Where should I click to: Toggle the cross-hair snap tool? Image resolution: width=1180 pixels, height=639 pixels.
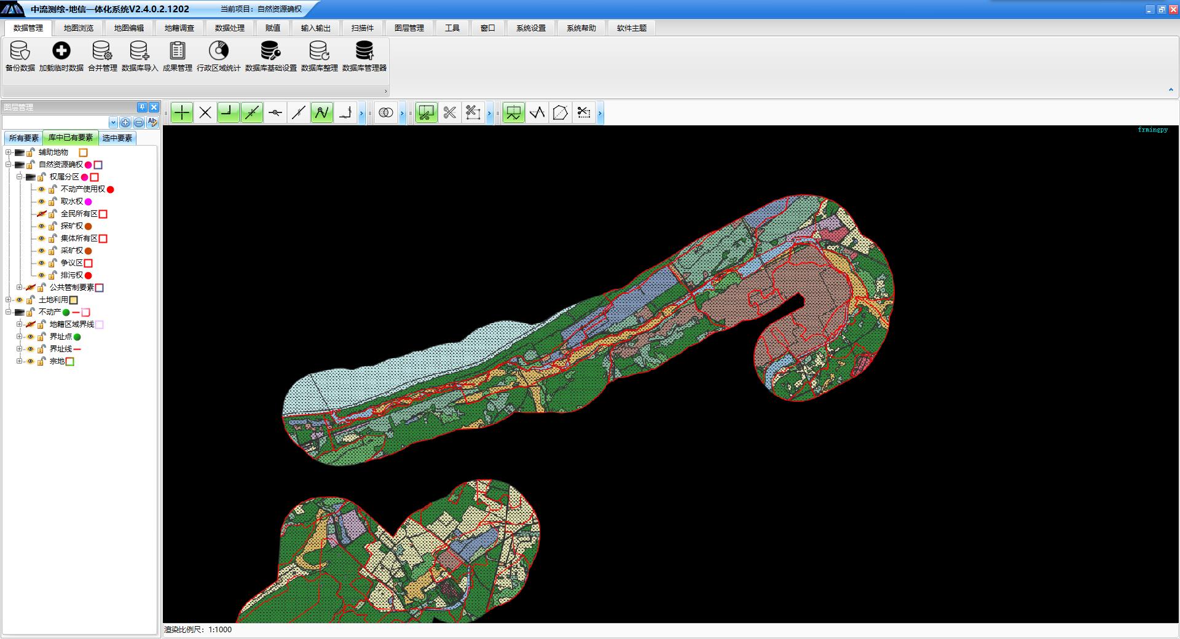(x=182, y=112)
